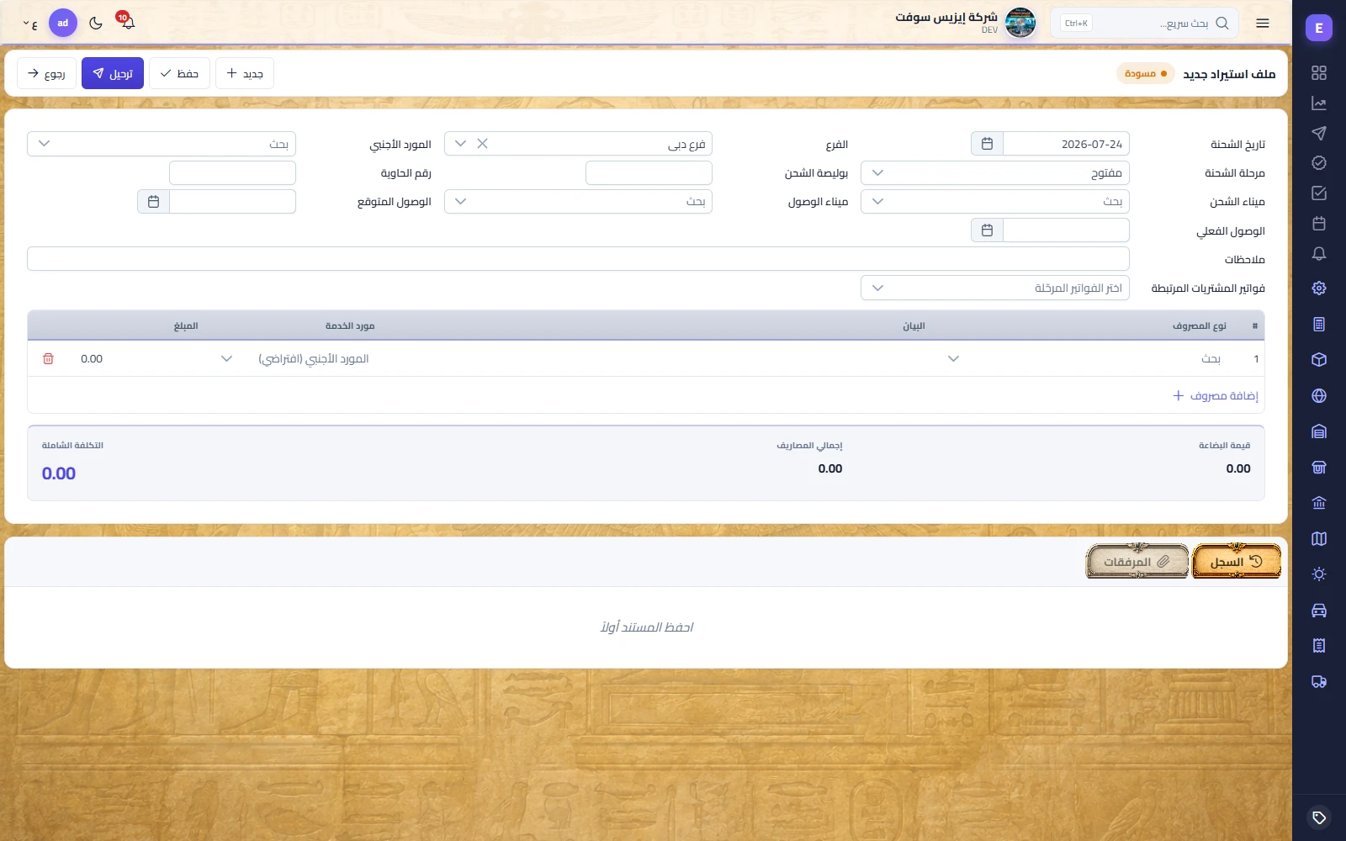Open the sun icon in sidebar

pyautogui.click(x=1318, y=574)
